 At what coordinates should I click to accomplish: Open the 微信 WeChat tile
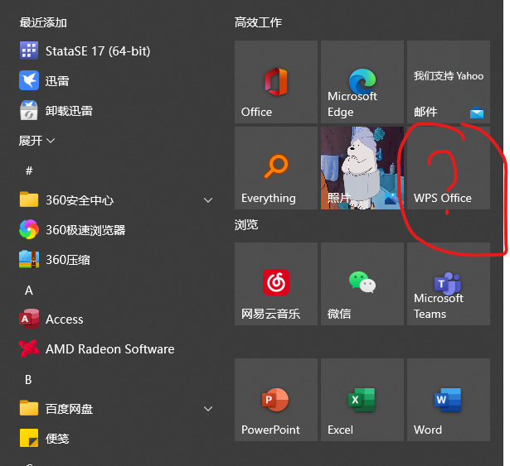(362, 284)
